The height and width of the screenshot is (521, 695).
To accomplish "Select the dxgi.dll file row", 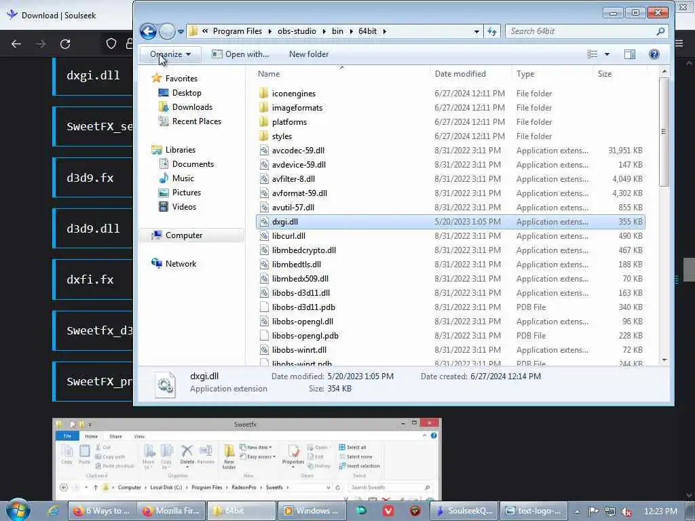I will (x=451, y=222).
